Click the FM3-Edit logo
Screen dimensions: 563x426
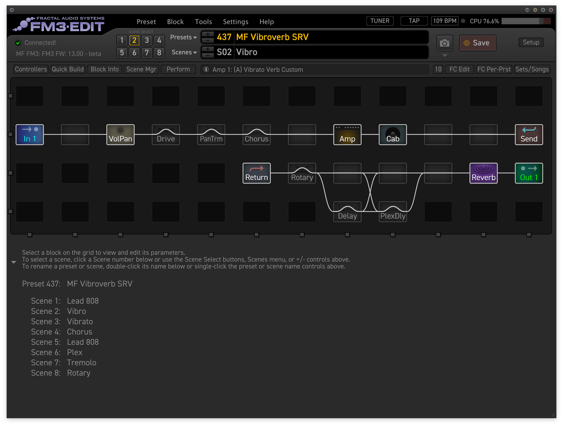click(59, 24)
